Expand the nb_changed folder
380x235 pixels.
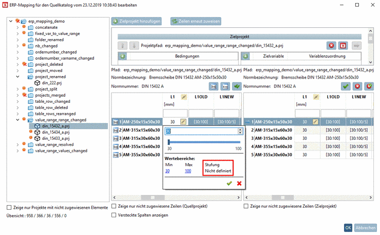coord(17,46)
